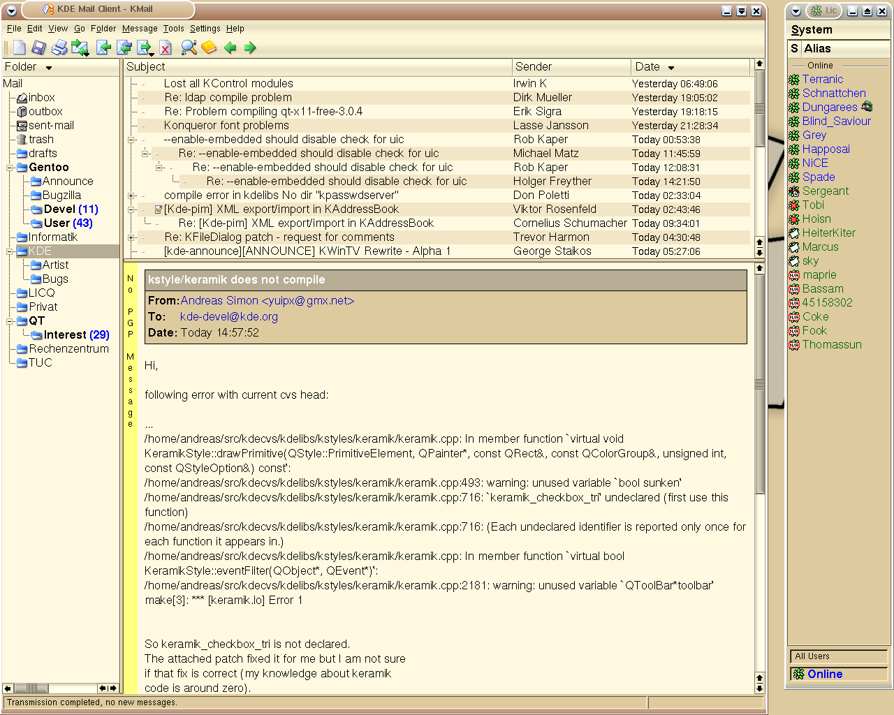894x715 pixels.
Task: Open the Tools menu
Action: 173,29
